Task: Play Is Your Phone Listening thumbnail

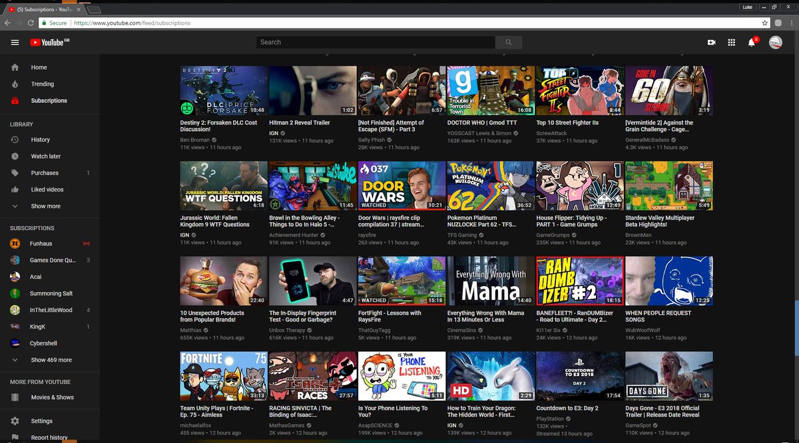Action: pyautogui.click(x=401, y=376)
